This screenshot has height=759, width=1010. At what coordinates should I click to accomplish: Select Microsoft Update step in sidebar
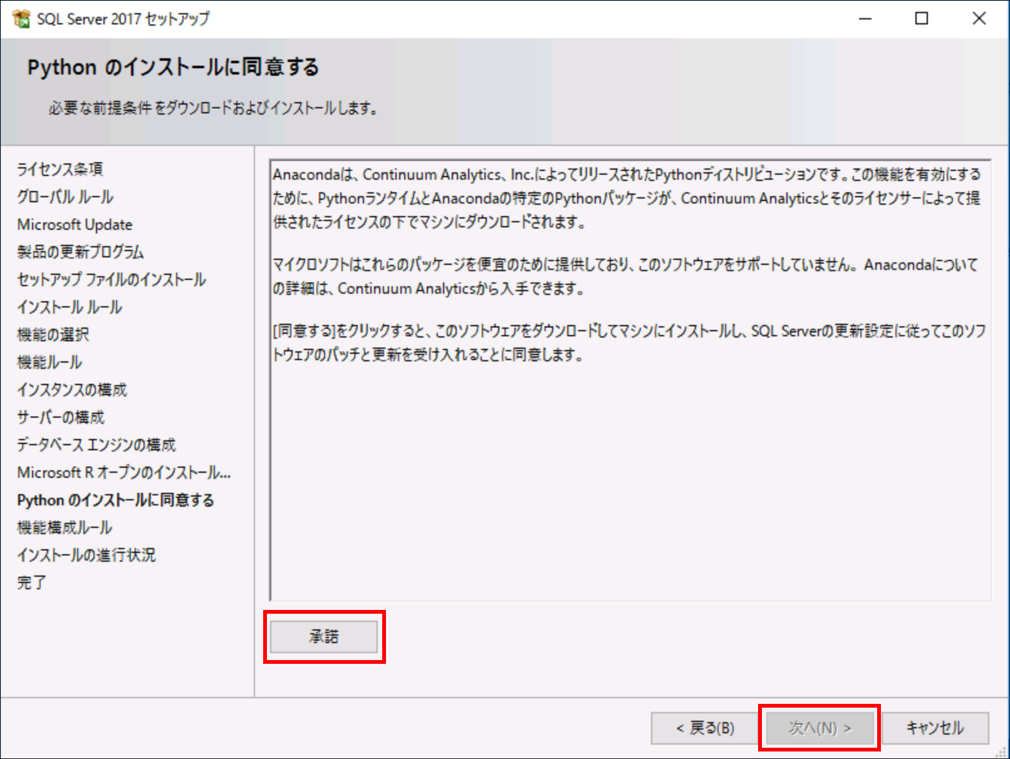pyautogui.click(x=75, y=224)
